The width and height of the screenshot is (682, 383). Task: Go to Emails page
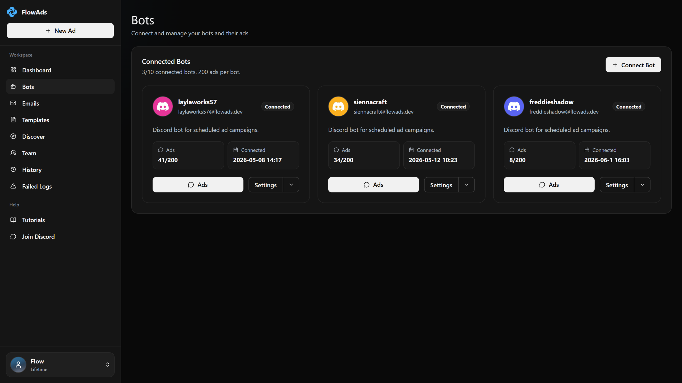point(60,103)
